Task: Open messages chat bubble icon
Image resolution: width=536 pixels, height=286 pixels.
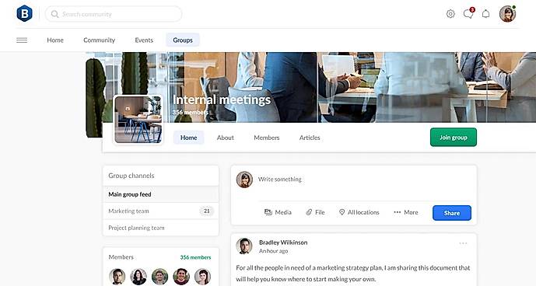Action: [468, 14]
